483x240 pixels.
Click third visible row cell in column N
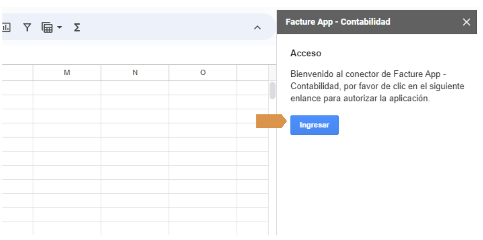(135, 116)
